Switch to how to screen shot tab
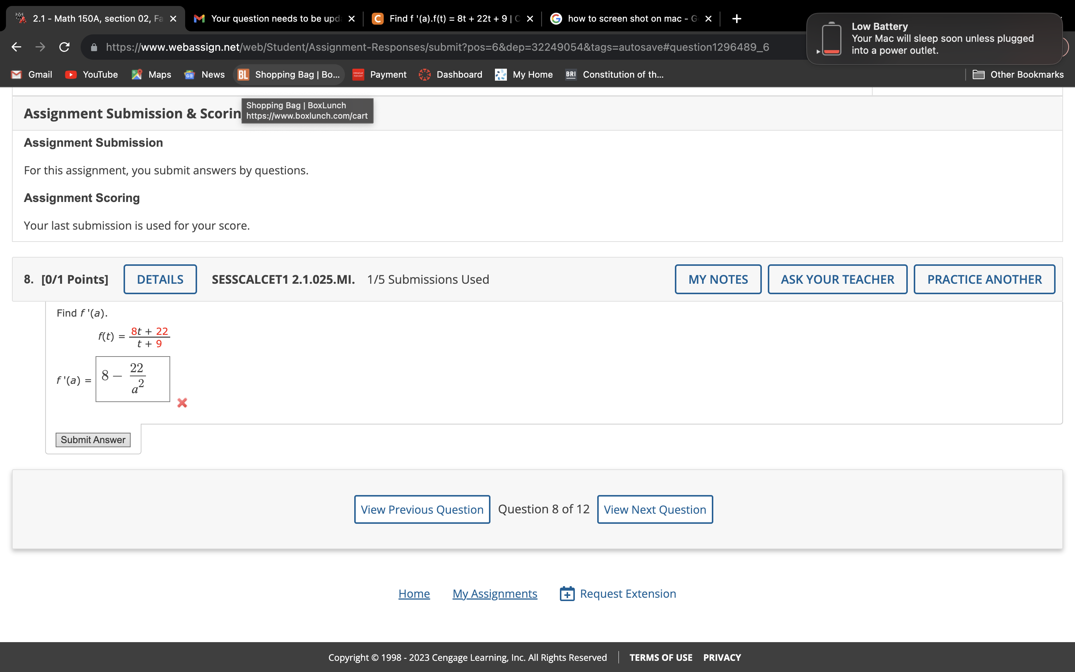Screen dimensions: 1075x672 pyautogui.click(x=632, y=19)
